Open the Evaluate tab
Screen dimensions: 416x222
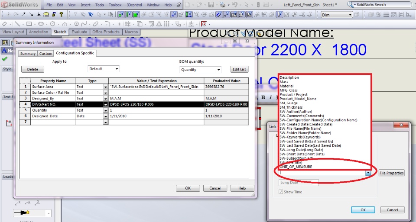[x=79, y=32]
